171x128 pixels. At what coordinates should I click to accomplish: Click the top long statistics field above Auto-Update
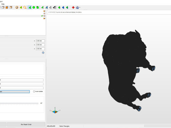pos(22,80)
